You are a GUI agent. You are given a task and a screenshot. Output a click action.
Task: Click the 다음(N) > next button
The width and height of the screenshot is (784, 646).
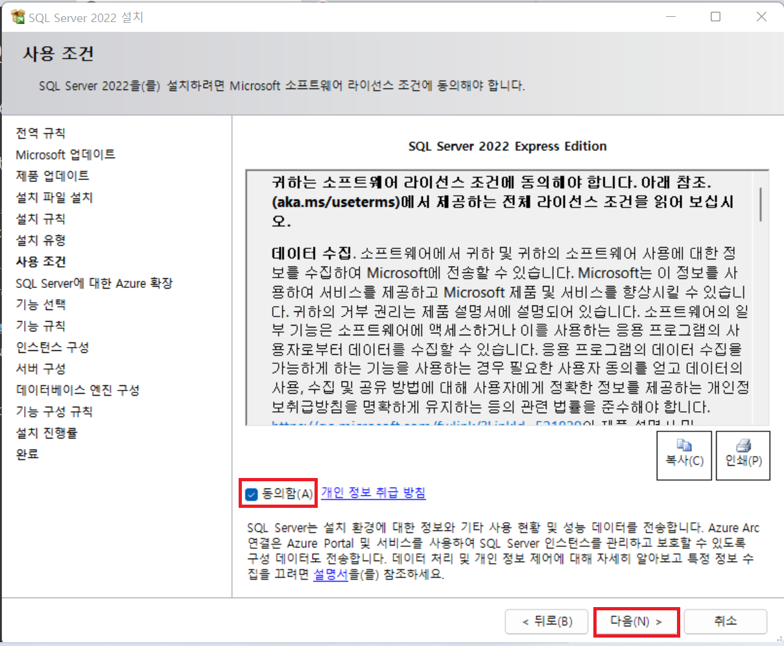pos(636,621)
